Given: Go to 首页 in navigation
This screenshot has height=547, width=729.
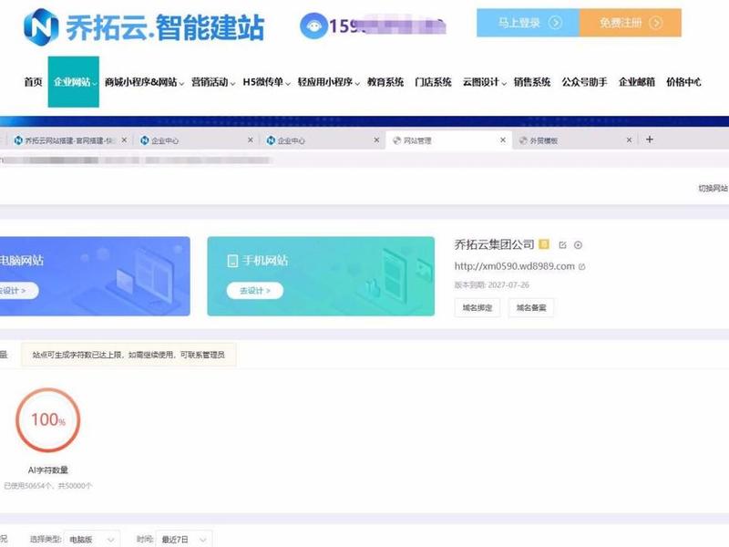Looking at the screenshot, I should click(33, 82).
